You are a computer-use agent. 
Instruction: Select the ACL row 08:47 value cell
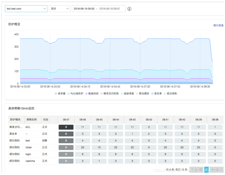coord(66,127)
